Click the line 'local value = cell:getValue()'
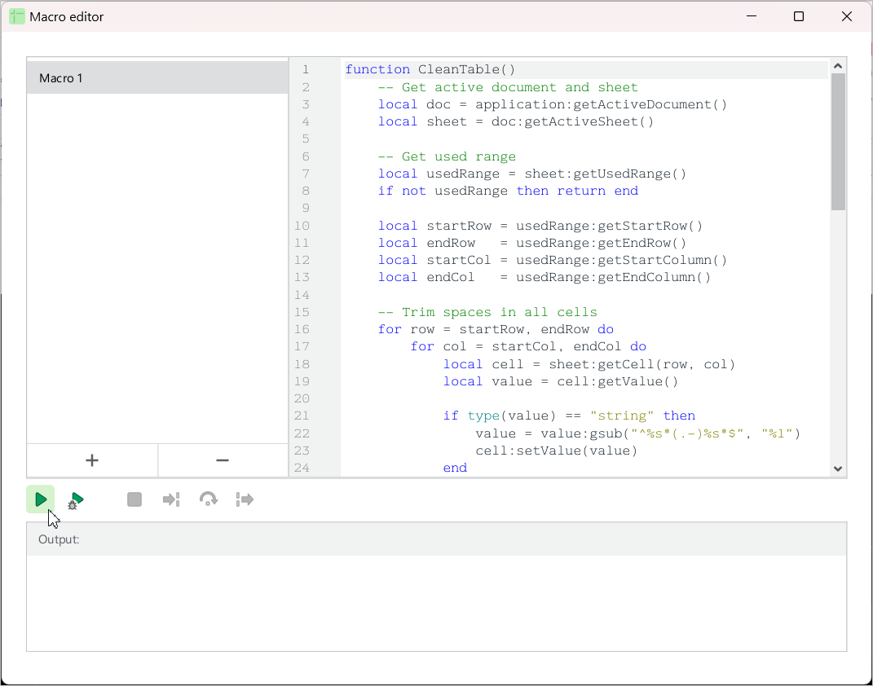This screenshot has width=873, height=686. click(561, 381)
